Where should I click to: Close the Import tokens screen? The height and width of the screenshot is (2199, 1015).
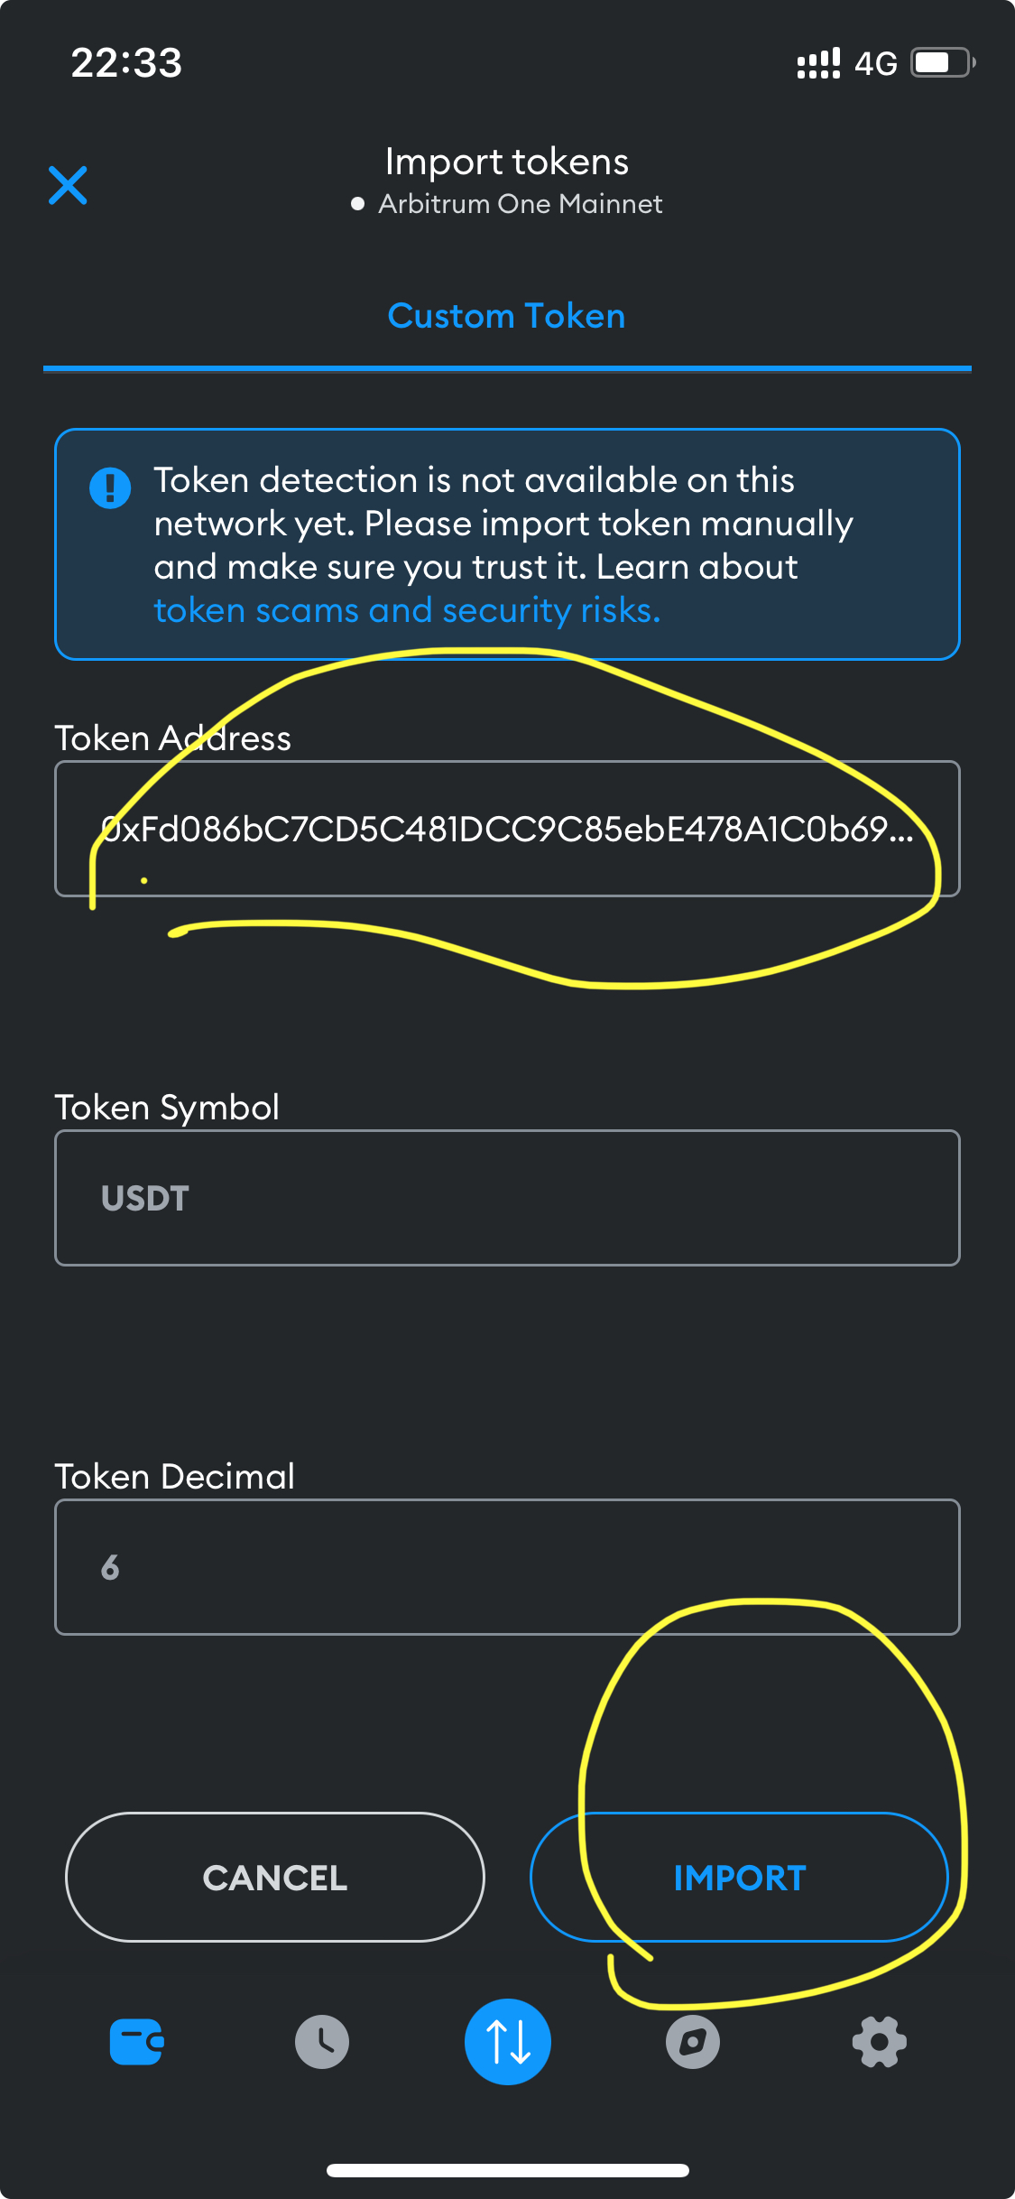(68, 185)
